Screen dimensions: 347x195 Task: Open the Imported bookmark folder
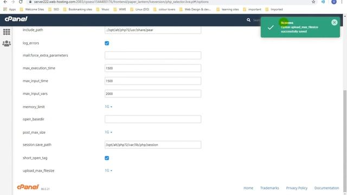point(274,9)
